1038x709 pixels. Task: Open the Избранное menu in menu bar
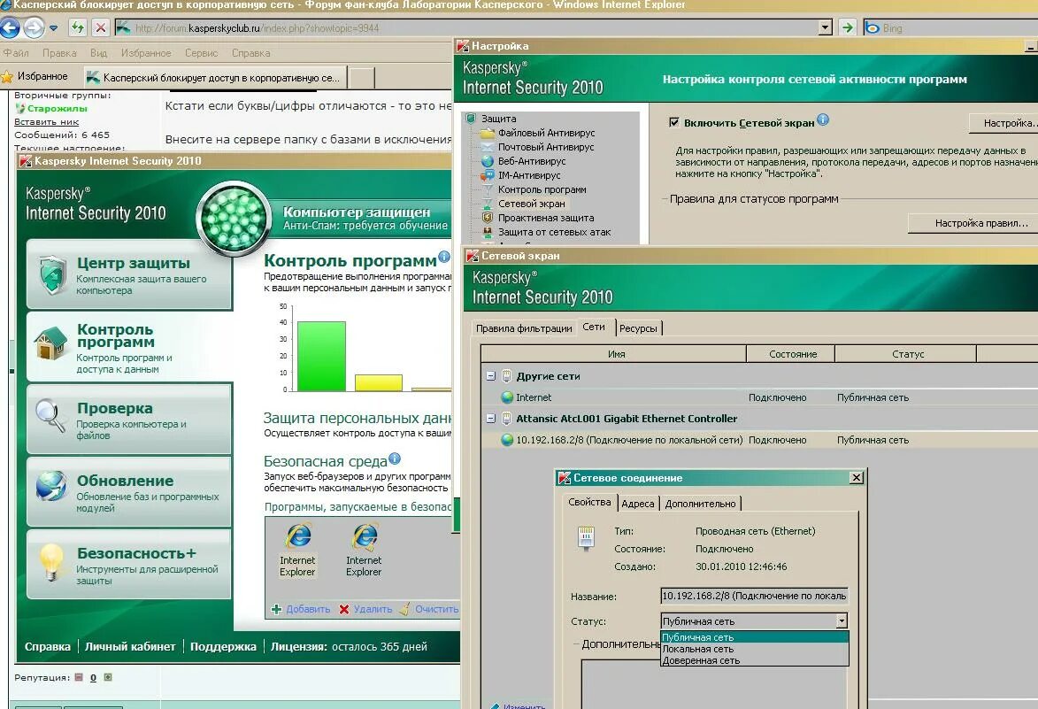[x=146, y=53]
